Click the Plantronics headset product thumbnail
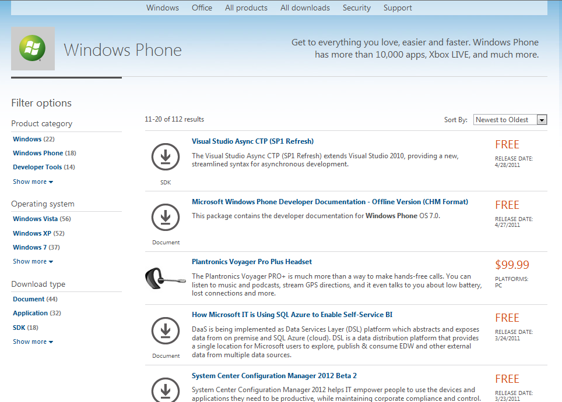Screen dimensions: 562x402 click(166, 277)
